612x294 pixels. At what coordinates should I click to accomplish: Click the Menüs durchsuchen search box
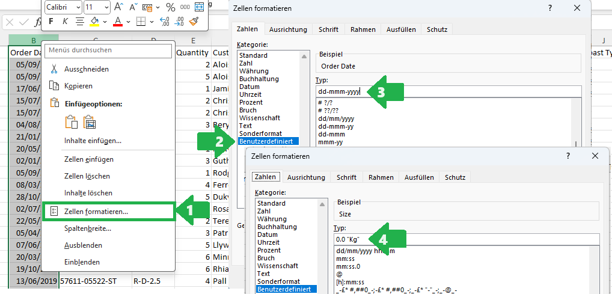108,51
